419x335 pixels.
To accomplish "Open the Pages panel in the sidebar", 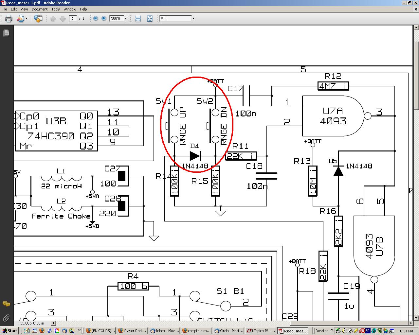I will (x=6, y=33).
